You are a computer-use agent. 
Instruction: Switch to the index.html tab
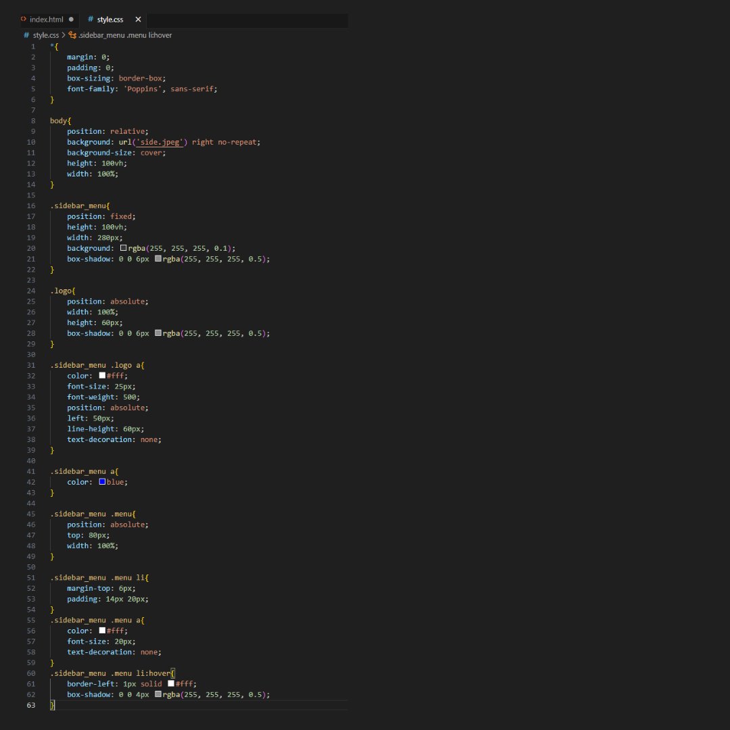coord(47,20)
